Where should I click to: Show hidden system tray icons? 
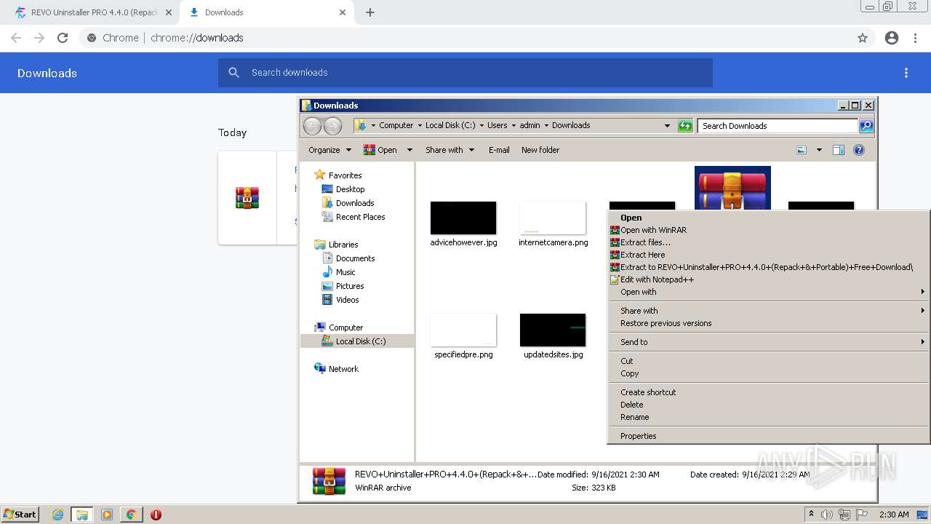click(x=811, y=515)
